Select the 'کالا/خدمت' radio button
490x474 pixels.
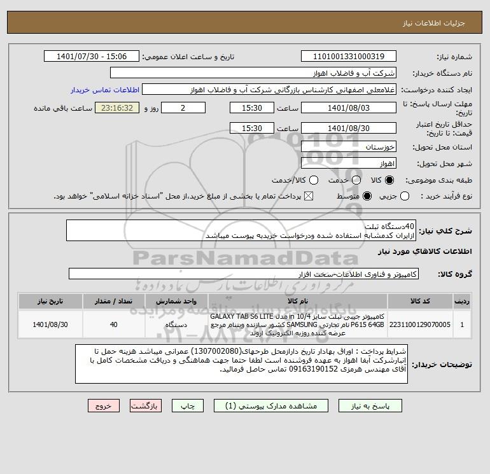pos(314,180)
